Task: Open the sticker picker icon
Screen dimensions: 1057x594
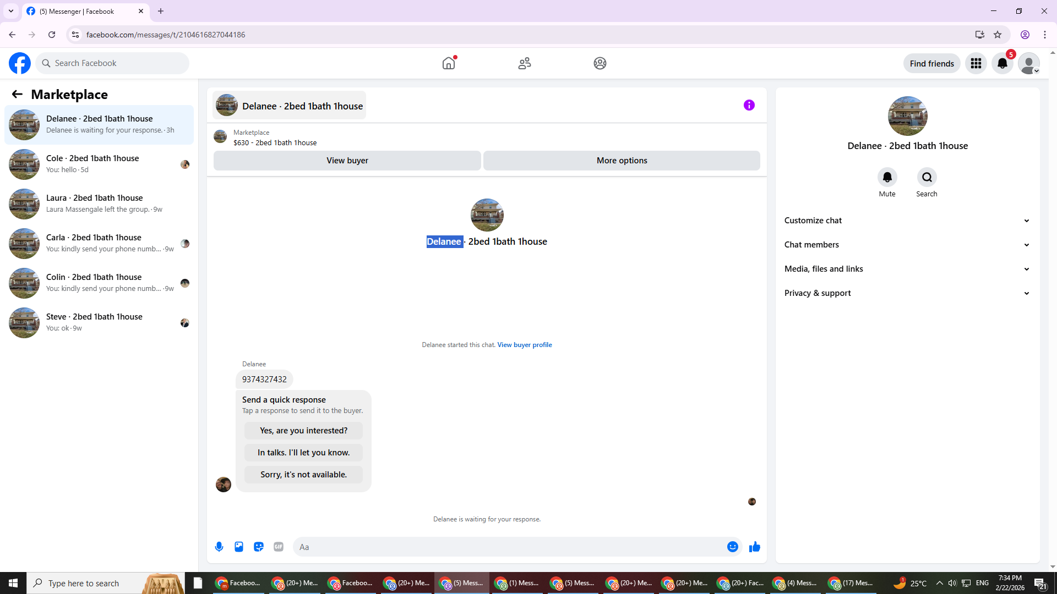Action: coord(259,547)
